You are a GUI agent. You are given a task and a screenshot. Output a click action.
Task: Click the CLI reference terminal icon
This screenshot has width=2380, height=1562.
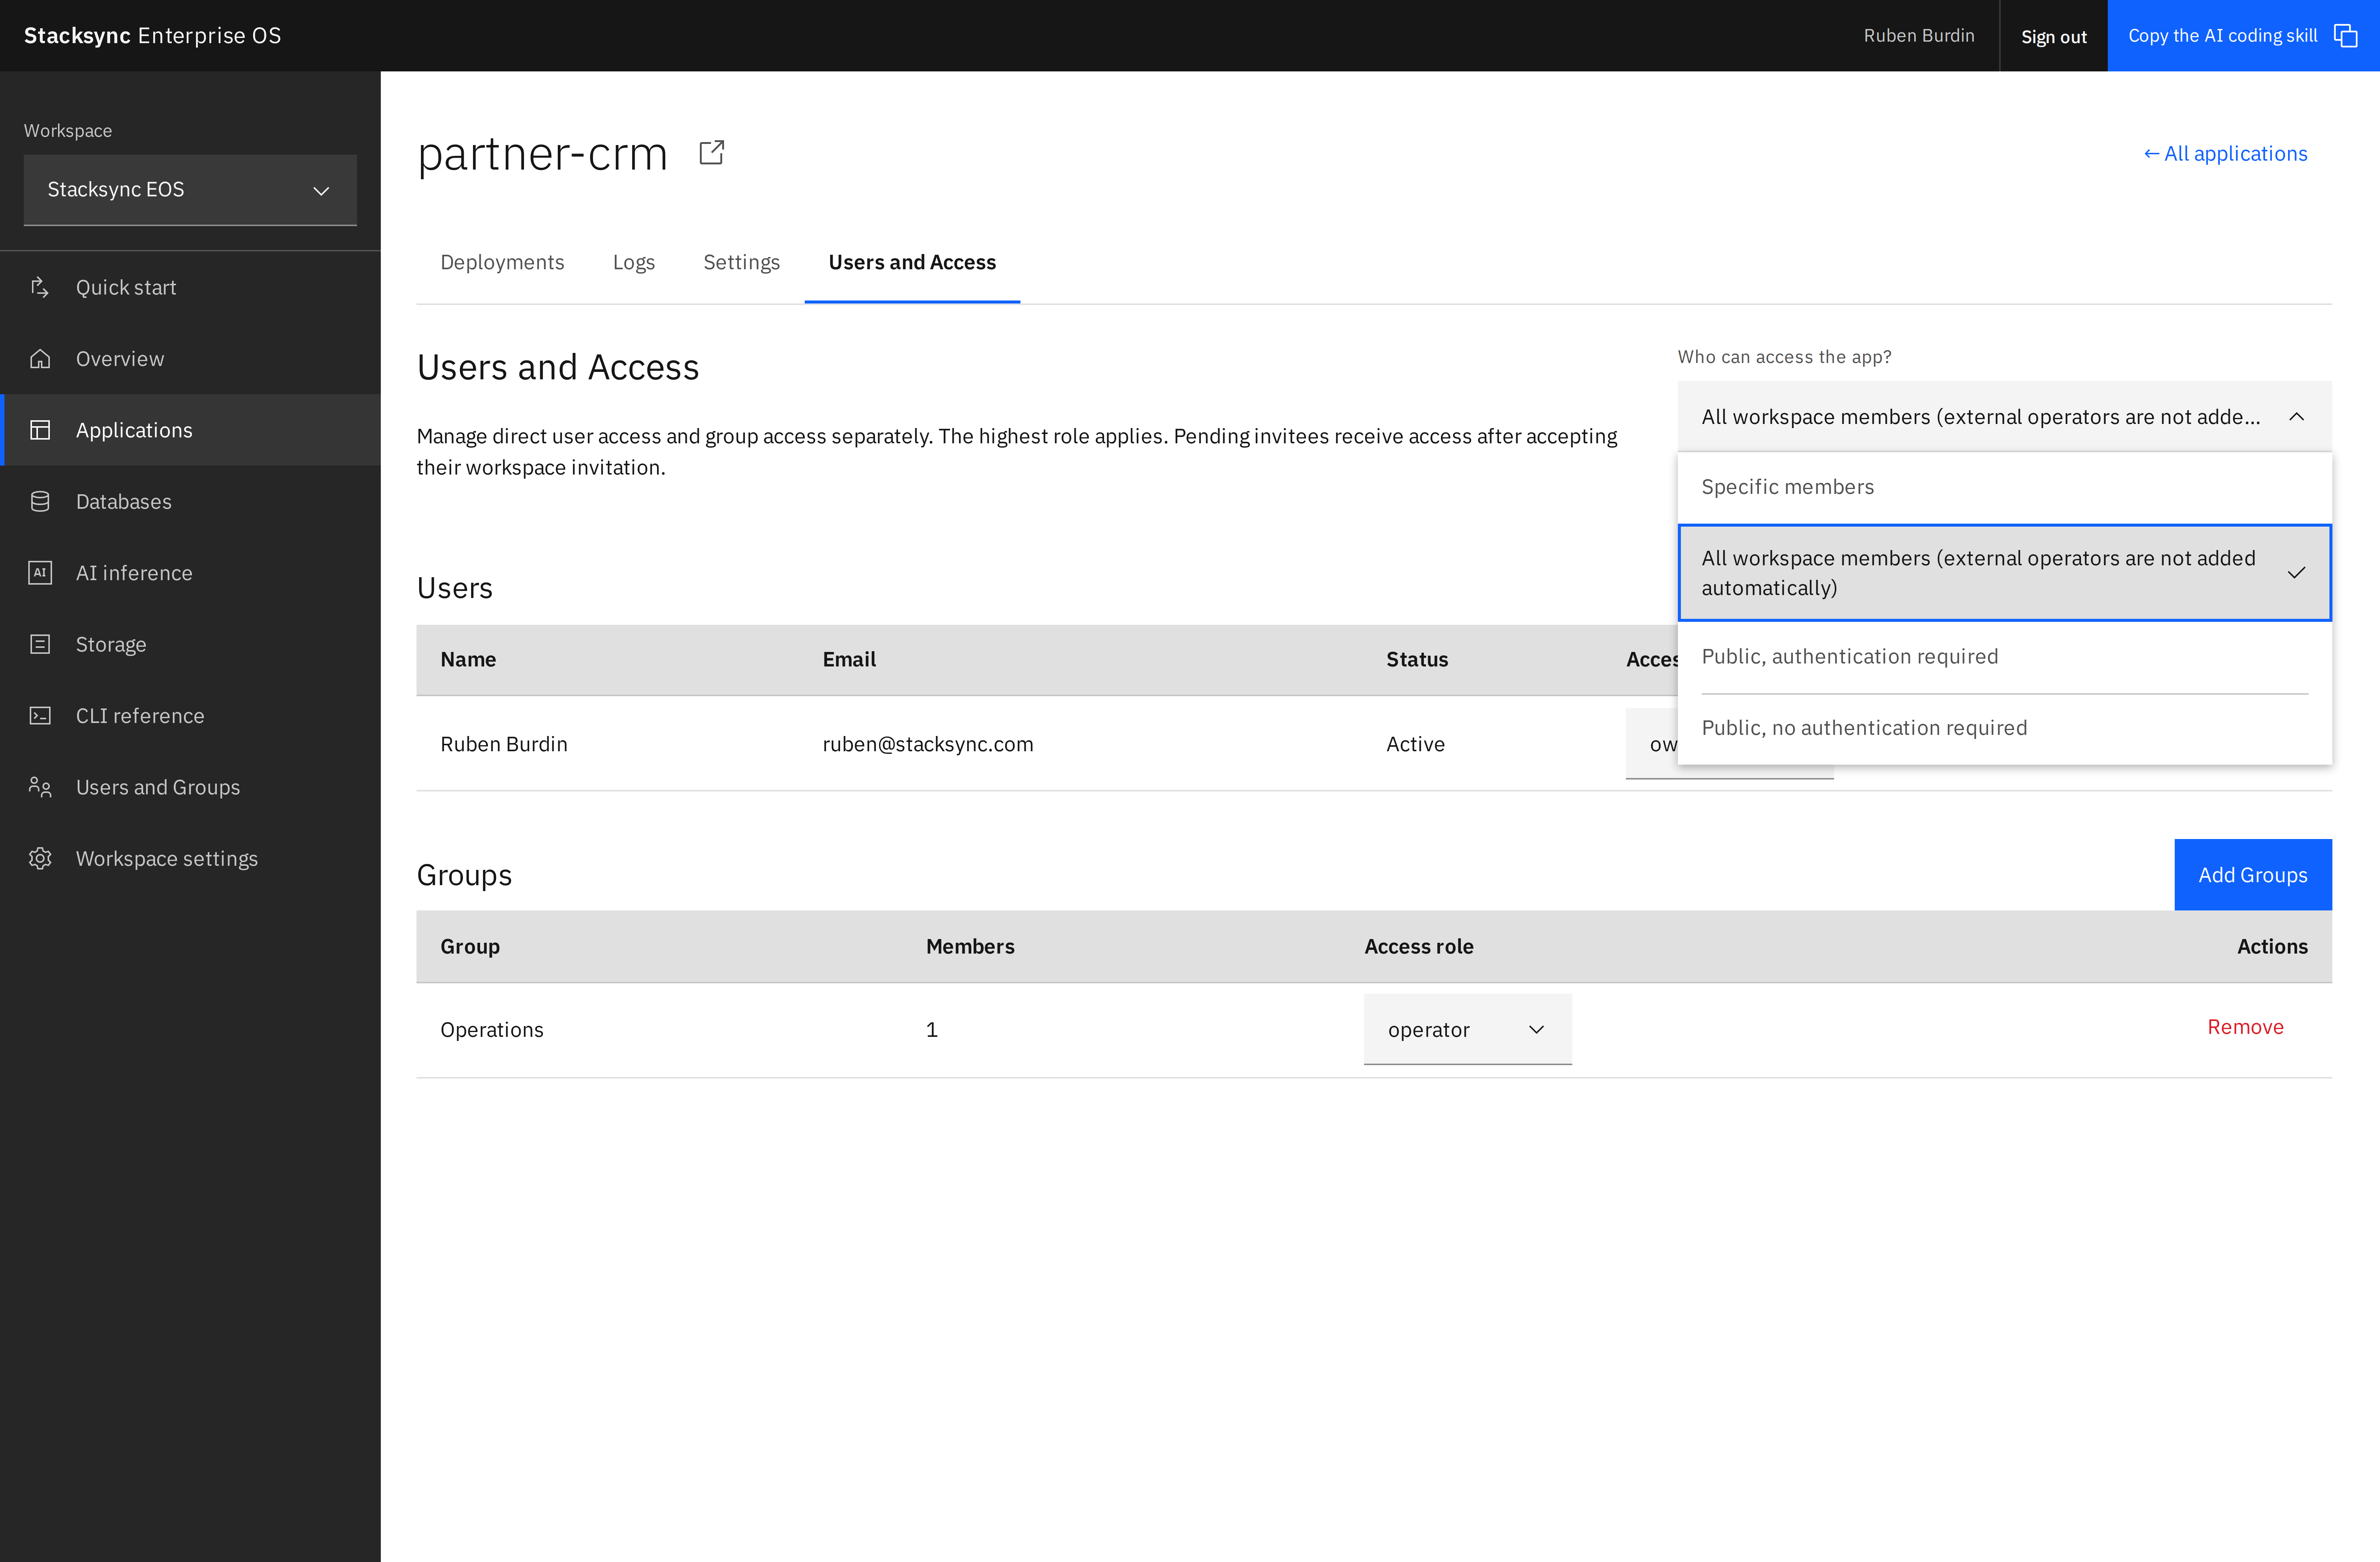click(40, 716)
